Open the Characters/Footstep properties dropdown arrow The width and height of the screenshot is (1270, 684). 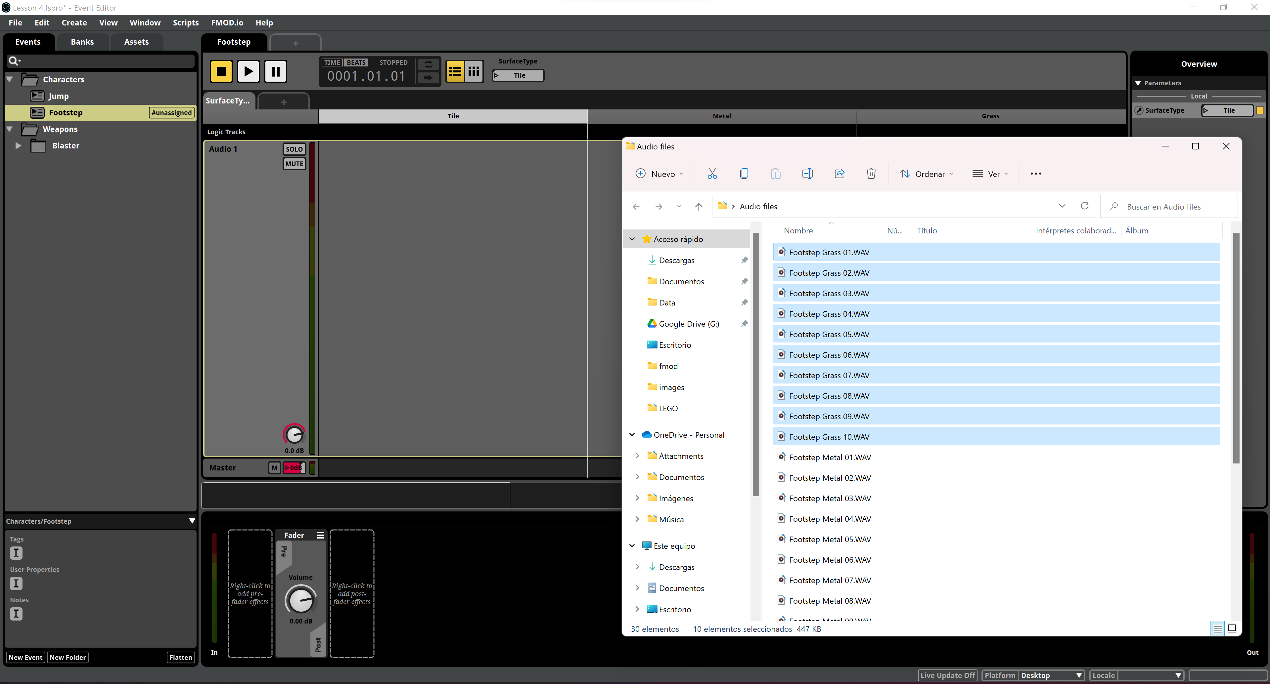[x=192, y=521]
